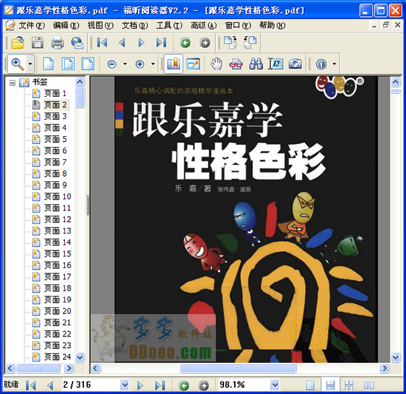406x394 pixels.
Task: Select bookmark 页面 10
Action: [x=58, y=196]
